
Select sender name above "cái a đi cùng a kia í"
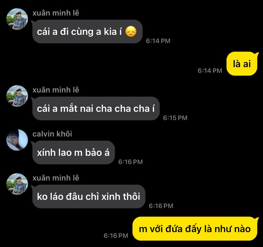point(56,13)
